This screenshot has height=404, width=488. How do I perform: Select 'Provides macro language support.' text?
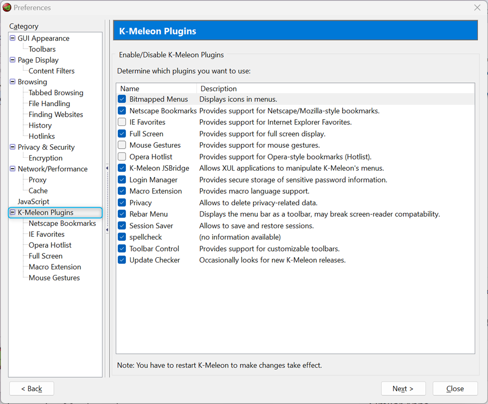coord(254,191)
